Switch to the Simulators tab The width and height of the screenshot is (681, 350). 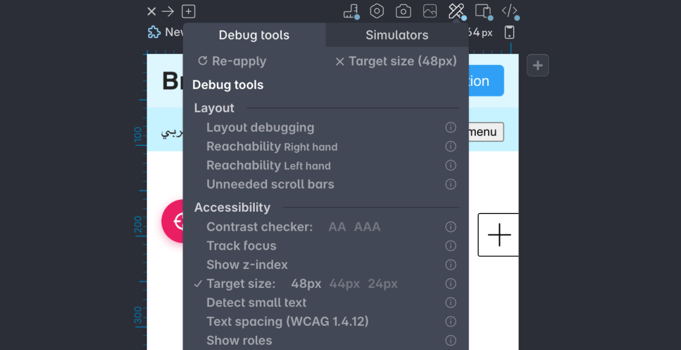coord(396,35)
